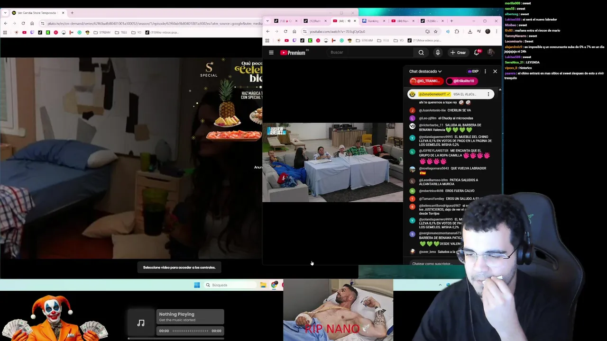Click the pluto.tv address bar
The width and height of the screenshot is (607, 341).
pos(152,23)
